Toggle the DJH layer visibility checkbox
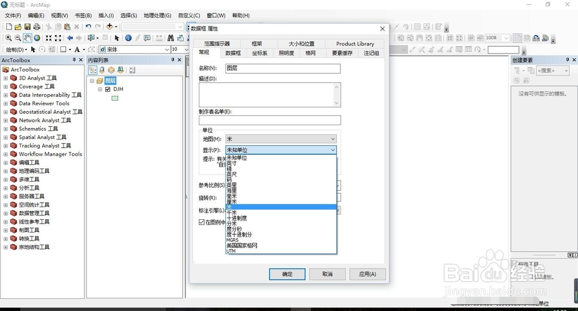The width and height of the screenshot is (578, 311). [108, 89]
